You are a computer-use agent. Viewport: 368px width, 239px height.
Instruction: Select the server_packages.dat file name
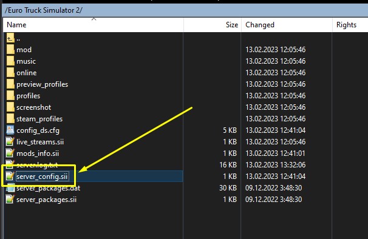click(x=49, y=188)
